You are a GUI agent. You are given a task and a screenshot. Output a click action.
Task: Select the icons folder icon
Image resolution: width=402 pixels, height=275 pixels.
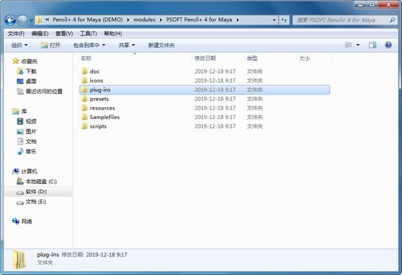coord(84,80)
